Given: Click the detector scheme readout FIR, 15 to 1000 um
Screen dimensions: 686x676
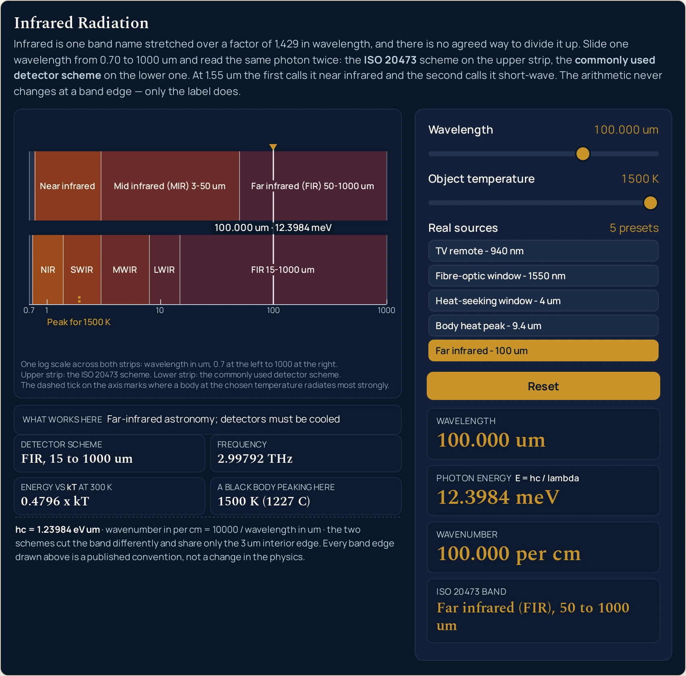Looking at the screenshot, I should pyautogui.click(x=77, y=459).
